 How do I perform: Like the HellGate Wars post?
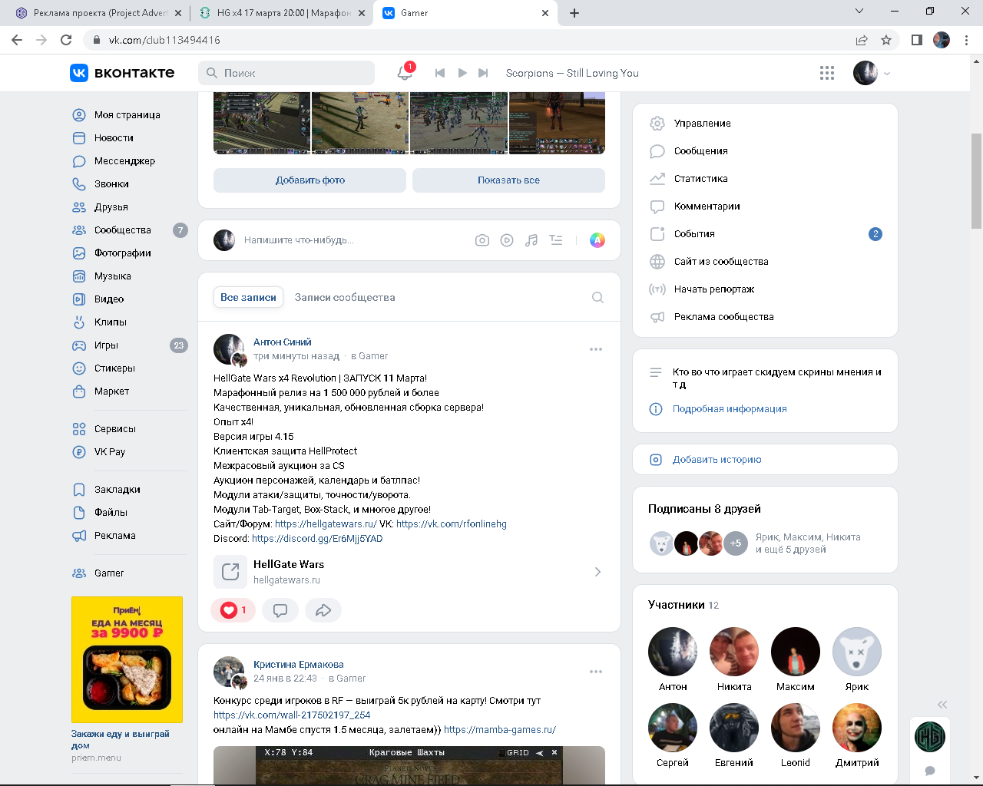point(233,610)
